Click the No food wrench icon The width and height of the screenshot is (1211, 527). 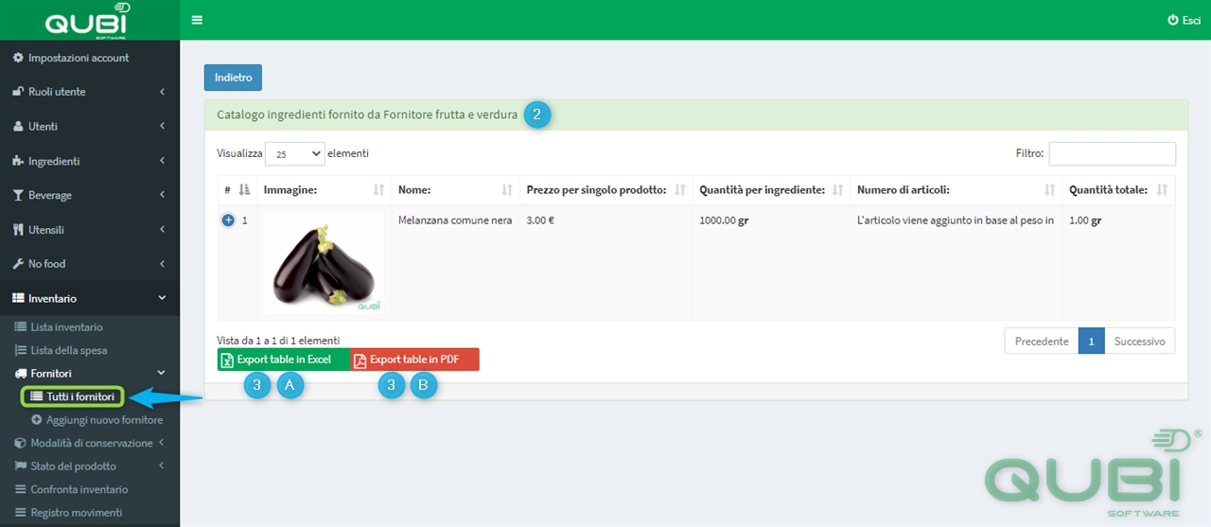(x=18, y=264)
